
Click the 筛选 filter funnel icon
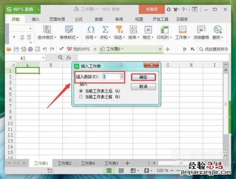[x=119, y=30]
